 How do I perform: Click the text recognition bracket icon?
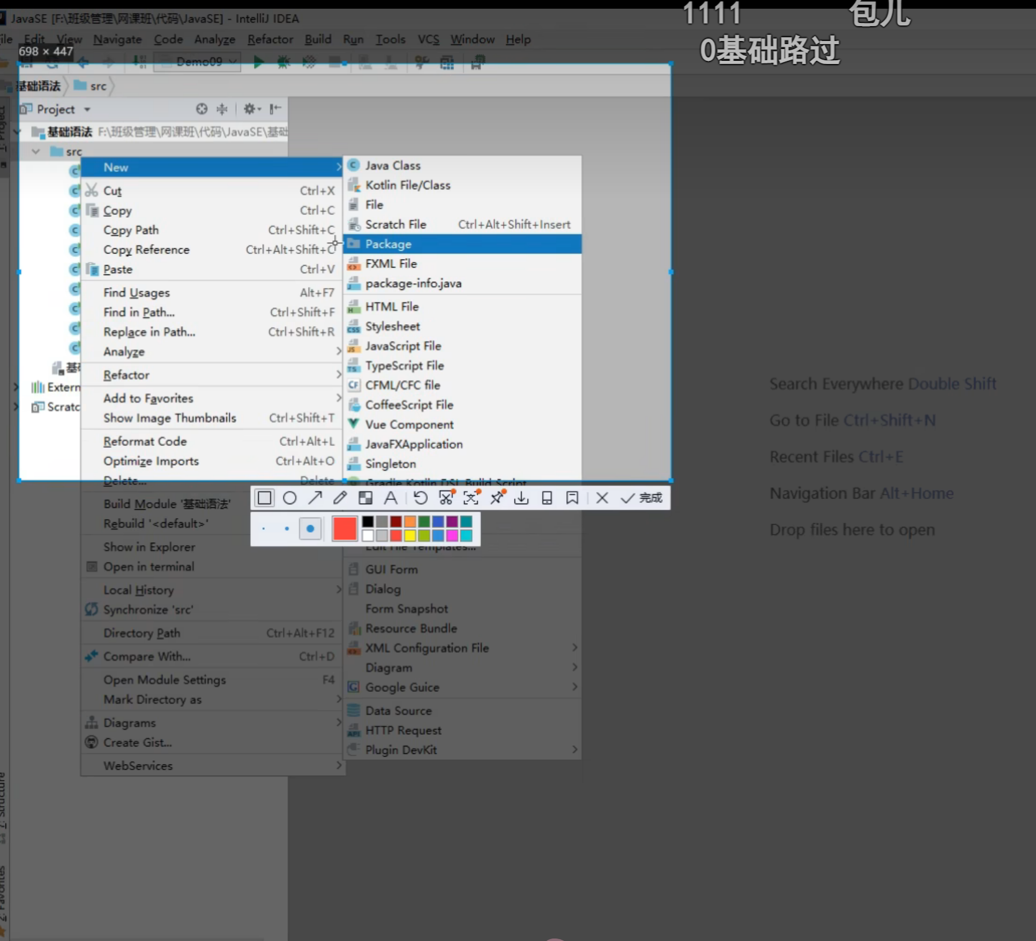pos(471,498)
